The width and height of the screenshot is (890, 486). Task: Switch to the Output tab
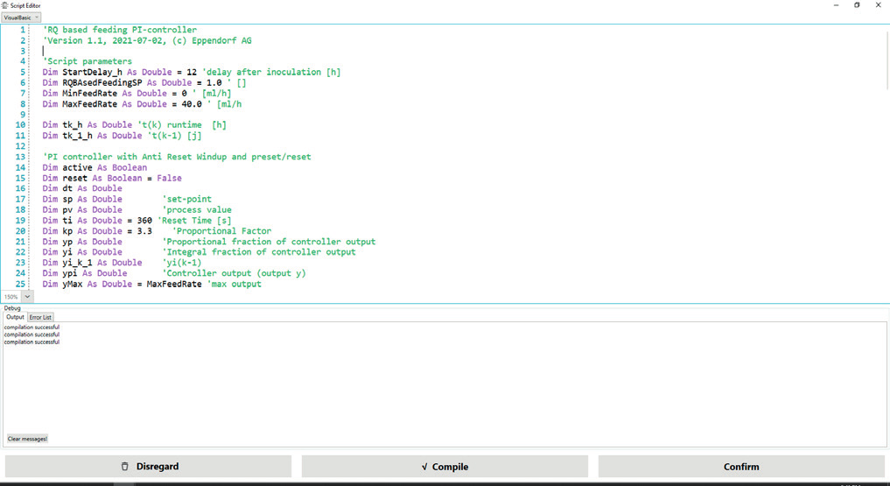click(16, 317)
